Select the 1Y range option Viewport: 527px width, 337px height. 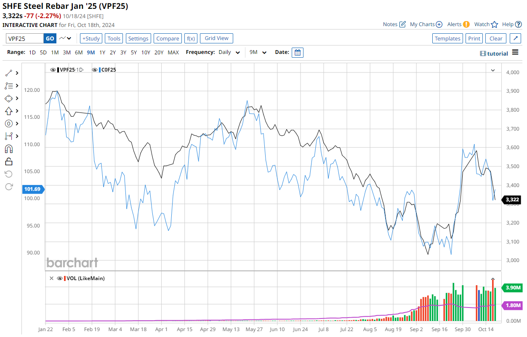pos(102,53)
